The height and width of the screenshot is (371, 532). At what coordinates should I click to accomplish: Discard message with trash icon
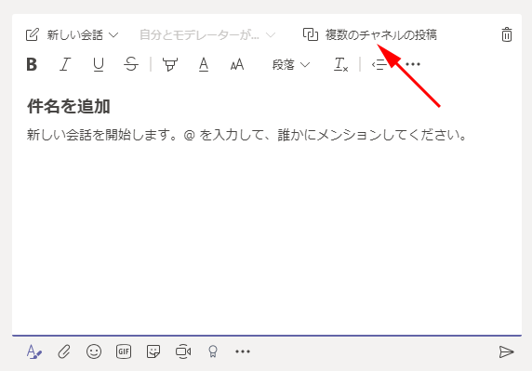pos(507,34)
